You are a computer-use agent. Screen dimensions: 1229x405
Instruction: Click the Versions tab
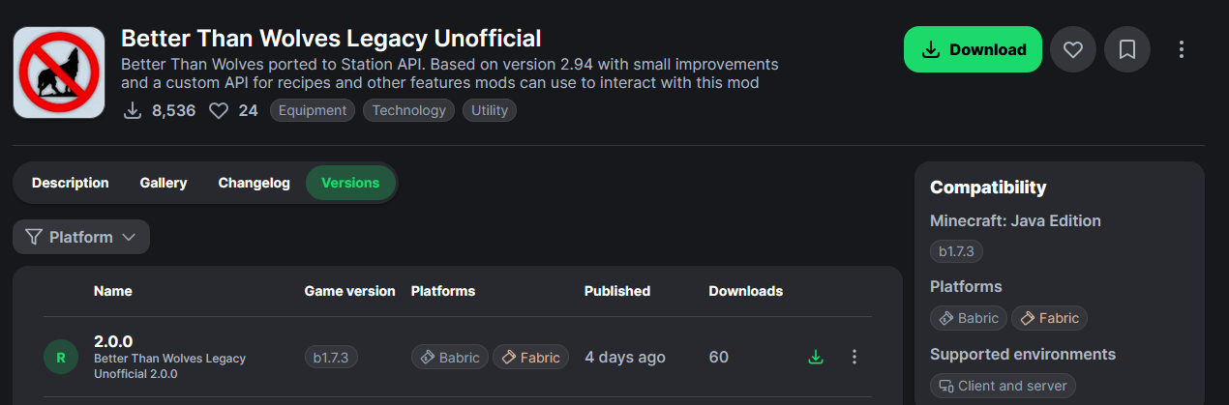tap(350, 183)
